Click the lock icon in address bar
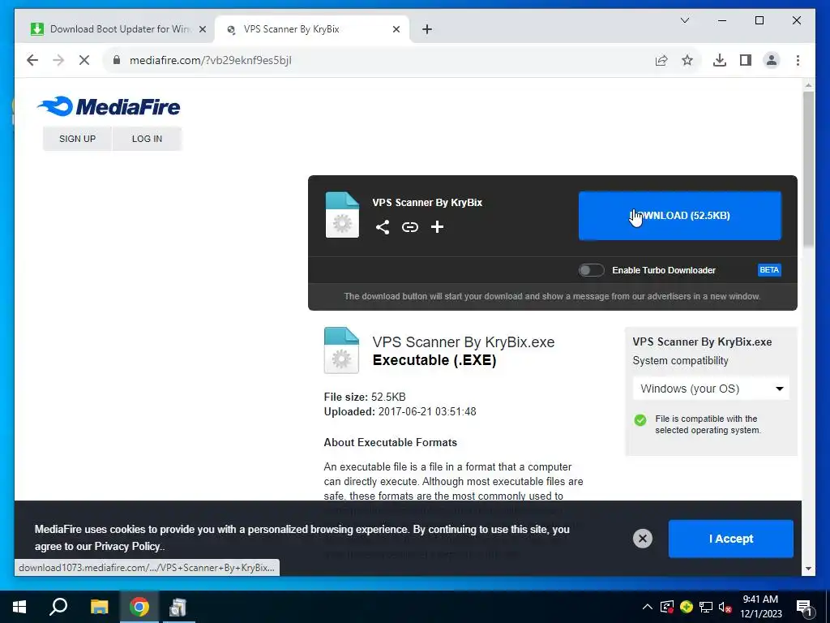This screenshot has height=623, width=830. point(117,60)
